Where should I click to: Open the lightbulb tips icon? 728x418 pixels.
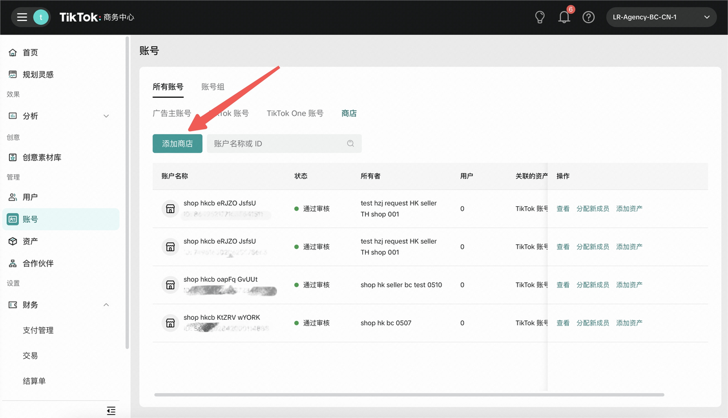pos(540,17)
